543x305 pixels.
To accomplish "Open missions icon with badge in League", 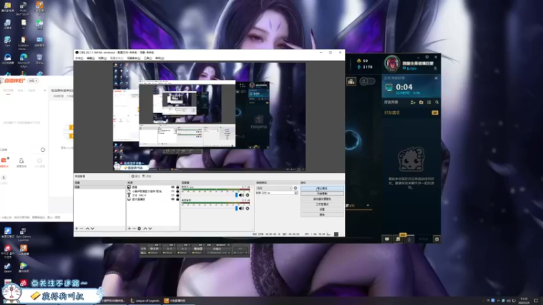I will 398,239.
